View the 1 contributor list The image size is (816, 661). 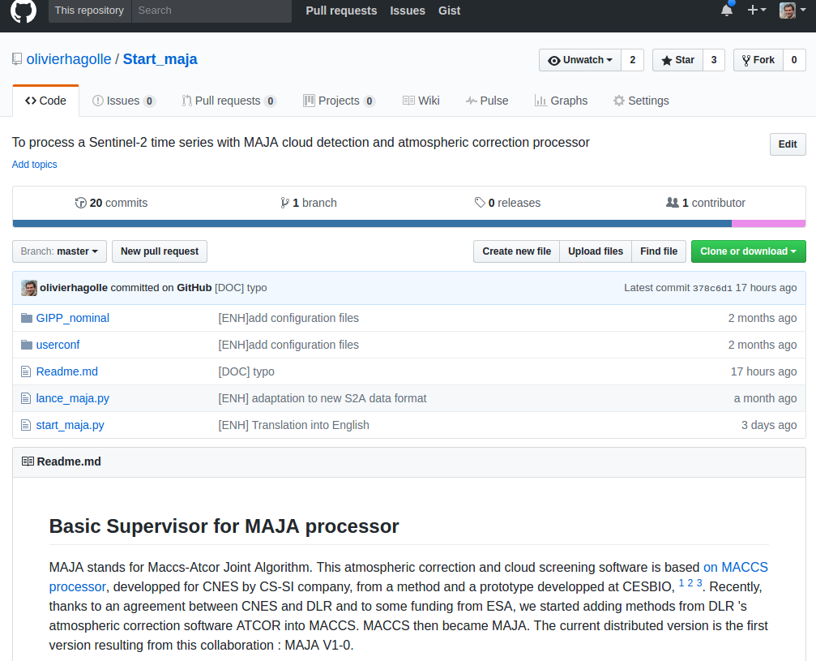pyautogui.click(x=706, y=203)
